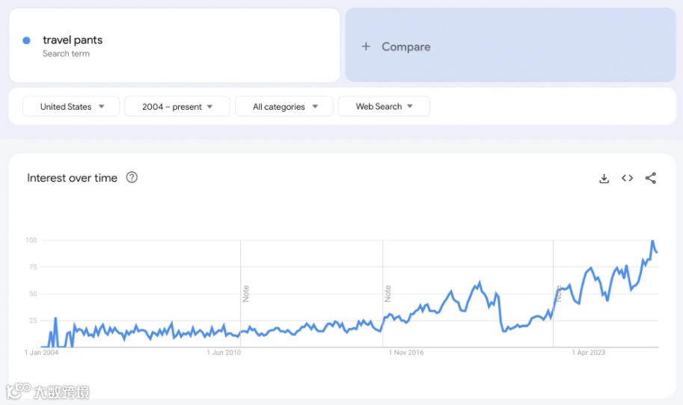This screenshot has height=405, width=683.
Task: Click the 1 Jan 2004 axis label
Action: (x=41, y=353)
